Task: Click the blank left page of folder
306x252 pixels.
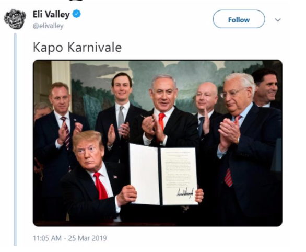Action: pos(145,174)
